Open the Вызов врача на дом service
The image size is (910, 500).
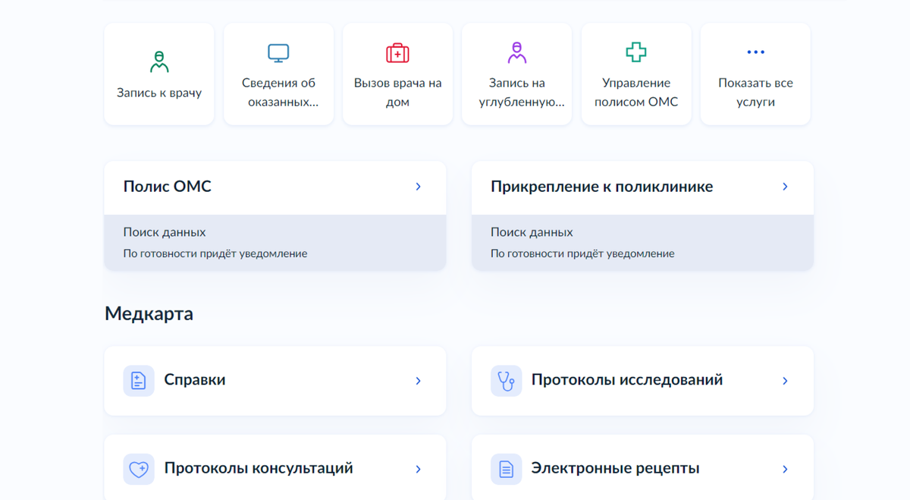(397, 73)
